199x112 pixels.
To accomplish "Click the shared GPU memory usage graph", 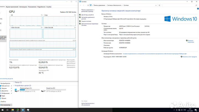I will pyautogui.click(x=43, y=54).
